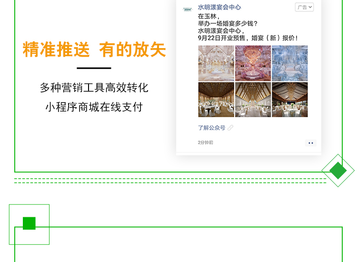
Task: View the wooden beam ceiling banquet photo
Action: tap(253, 100)
